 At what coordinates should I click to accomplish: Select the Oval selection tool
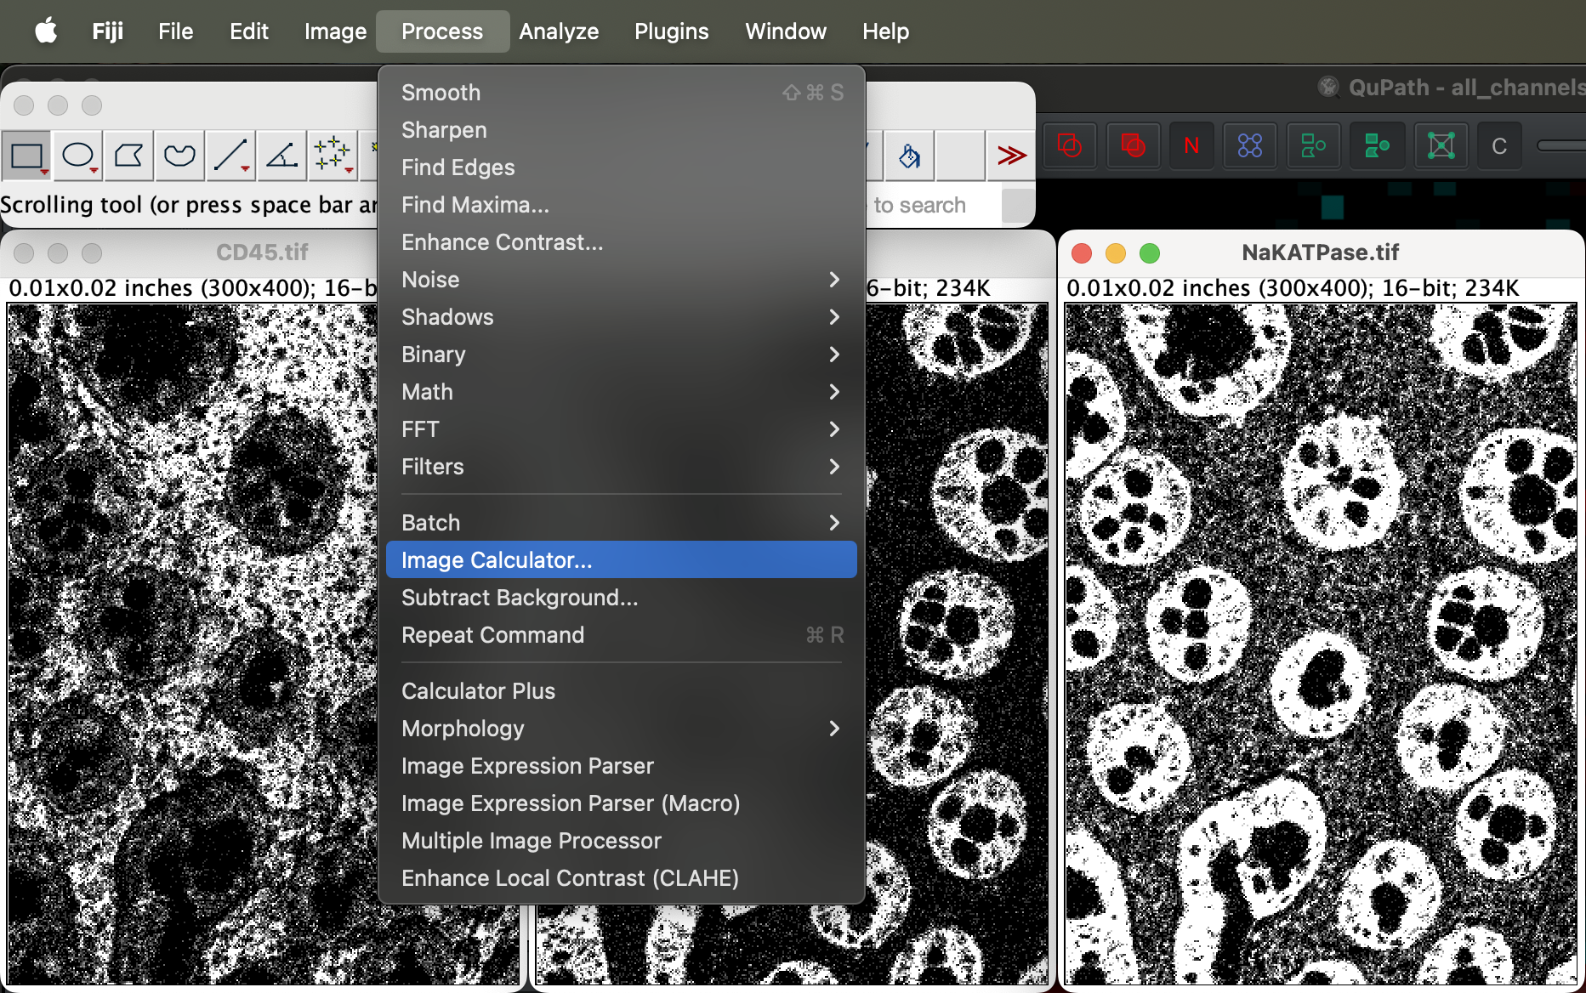(78, 156)
